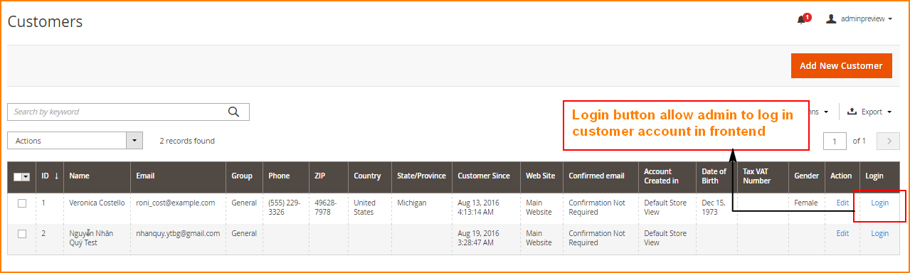Click the Export upload icon

(852, 112)
